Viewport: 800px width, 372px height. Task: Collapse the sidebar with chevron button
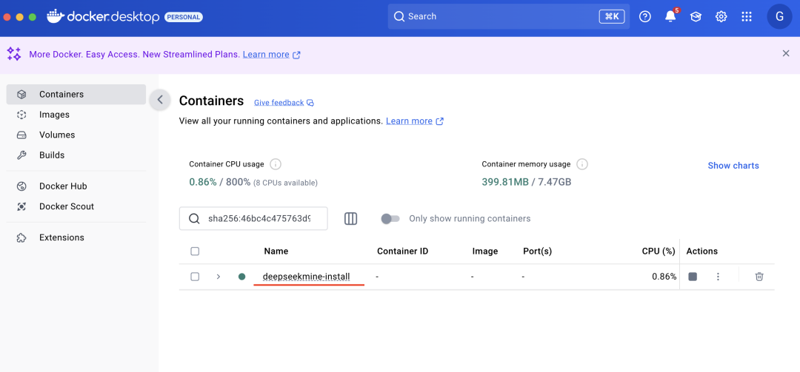point(160,100)
